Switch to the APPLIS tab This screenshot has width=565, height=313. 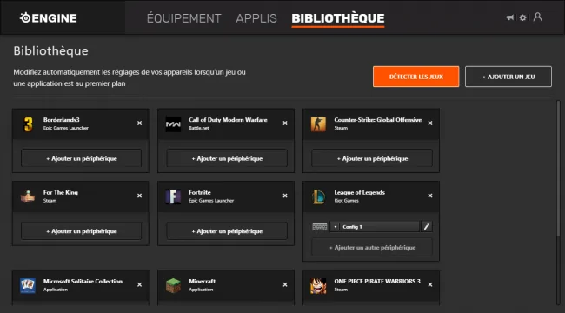click(x=256, y=18)
